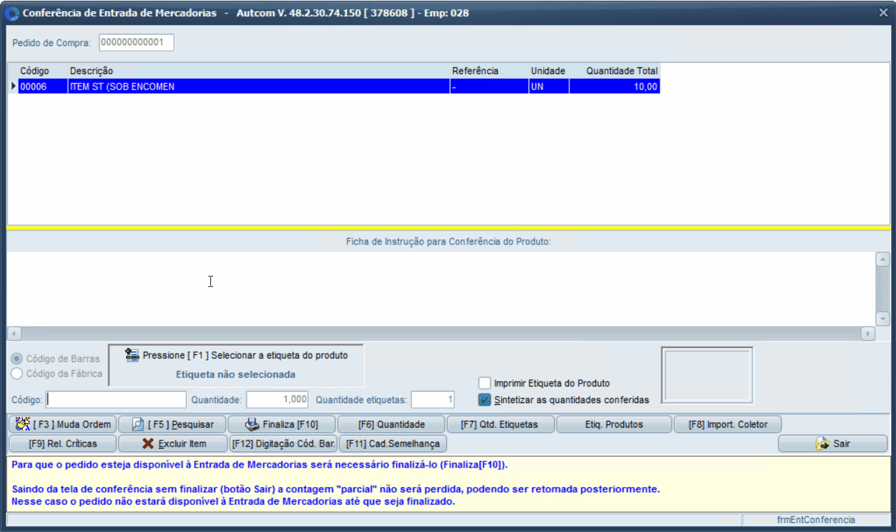Viewport: 896px width, 532px height.
Task: Click the red X Excluir icon
Action: pyautogui.click(x=148, y=444)
